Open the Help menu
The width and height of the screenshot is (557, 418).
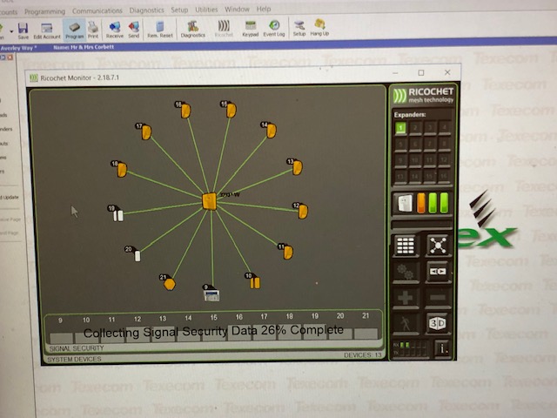point(264,9)
